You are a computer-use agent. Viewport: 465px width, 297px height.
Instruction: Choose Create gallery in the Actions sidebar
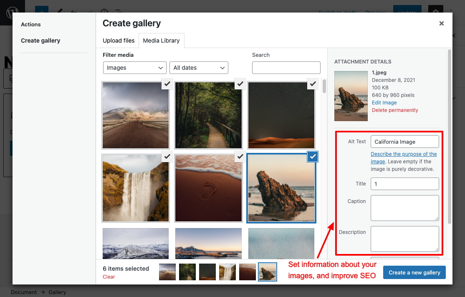coord(40,41)
